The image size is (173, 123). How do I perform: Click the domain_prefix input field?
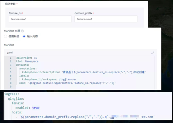pyautogui.click(x=106, y=19)
